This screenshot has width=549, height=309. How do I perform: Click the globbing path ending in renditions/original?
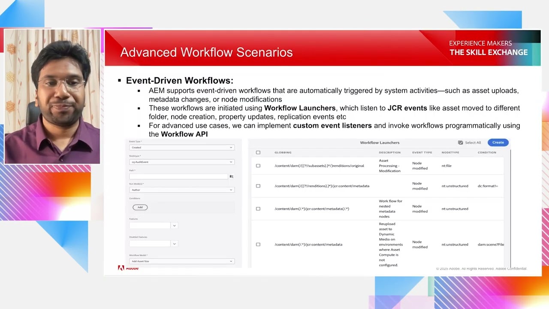319,166
